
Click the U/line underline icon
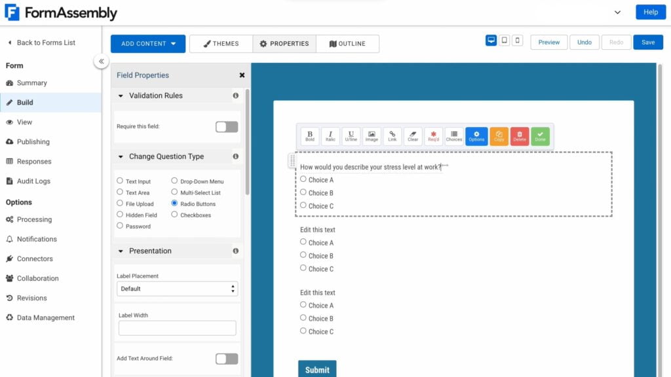(x=351, y=136)
